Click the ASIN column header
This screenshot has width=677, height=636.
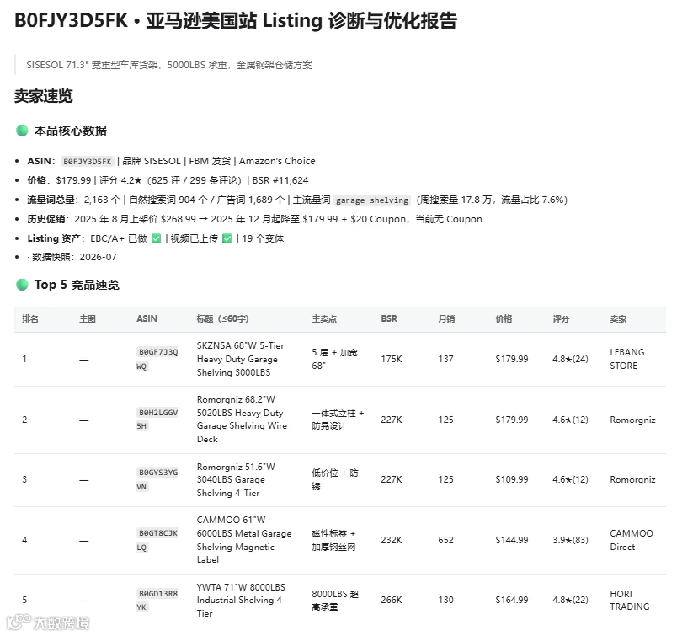click(147, 319)
